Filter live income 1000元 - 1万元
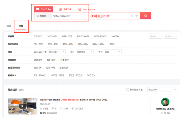 (57, 75)
